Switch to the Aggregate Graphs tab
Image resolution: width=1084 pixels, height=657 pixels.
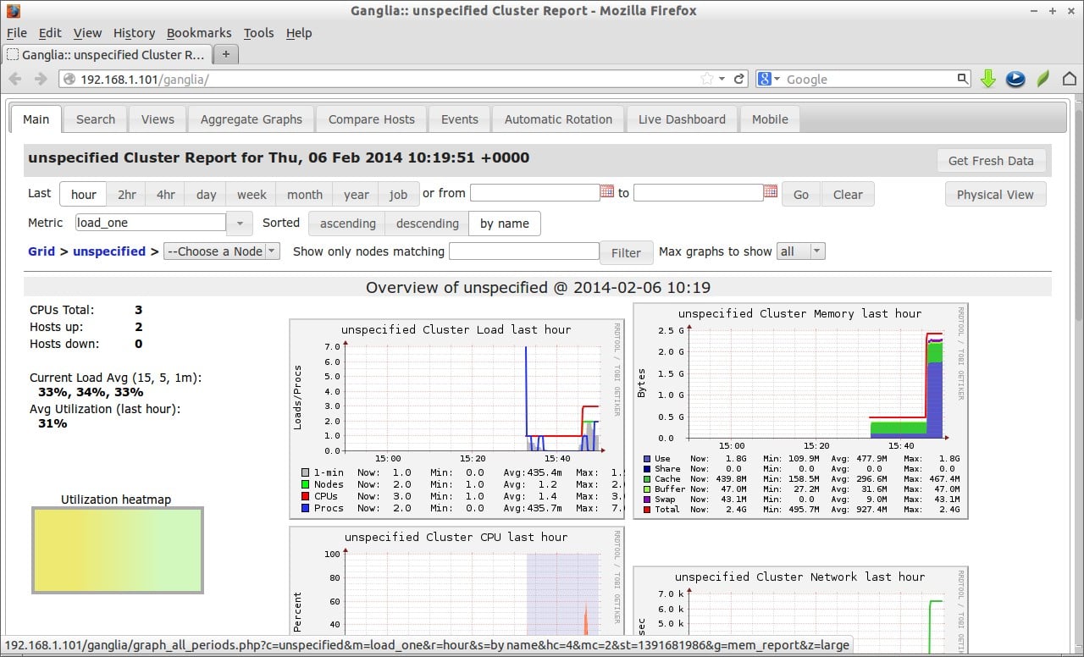coord(252,119)
